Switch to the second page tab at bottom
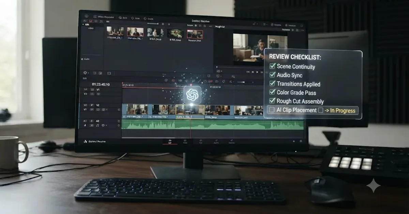This screenshot has width=409, height=214. [x=185, y=141]
